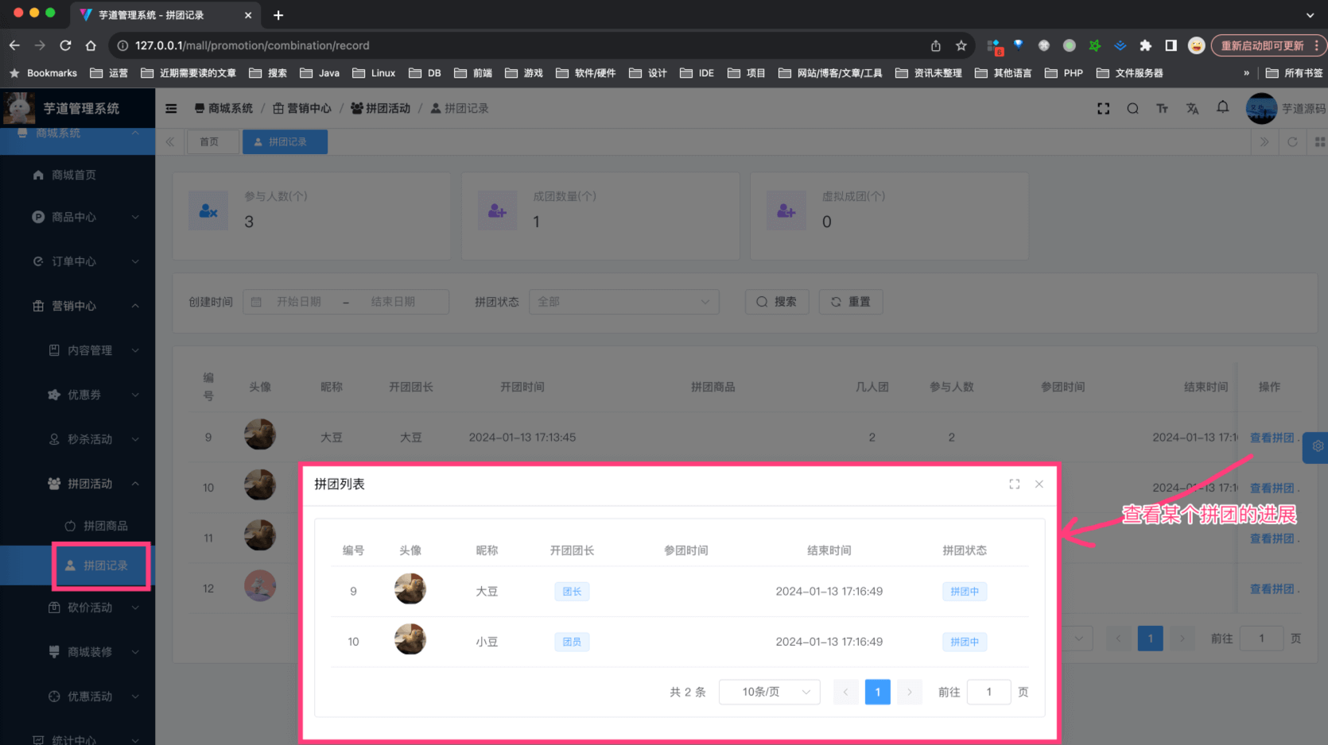
Task: Click the 重置 button
Action: pos(850,302)
